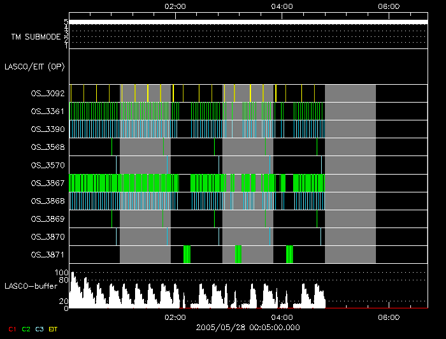Click the date stamp 2005/05/28 00:05:00.000

[x=248, y=328]
